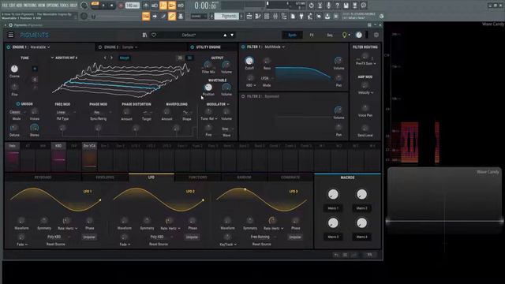Open the Keyboard modulation tab

(x=43, y=177)
